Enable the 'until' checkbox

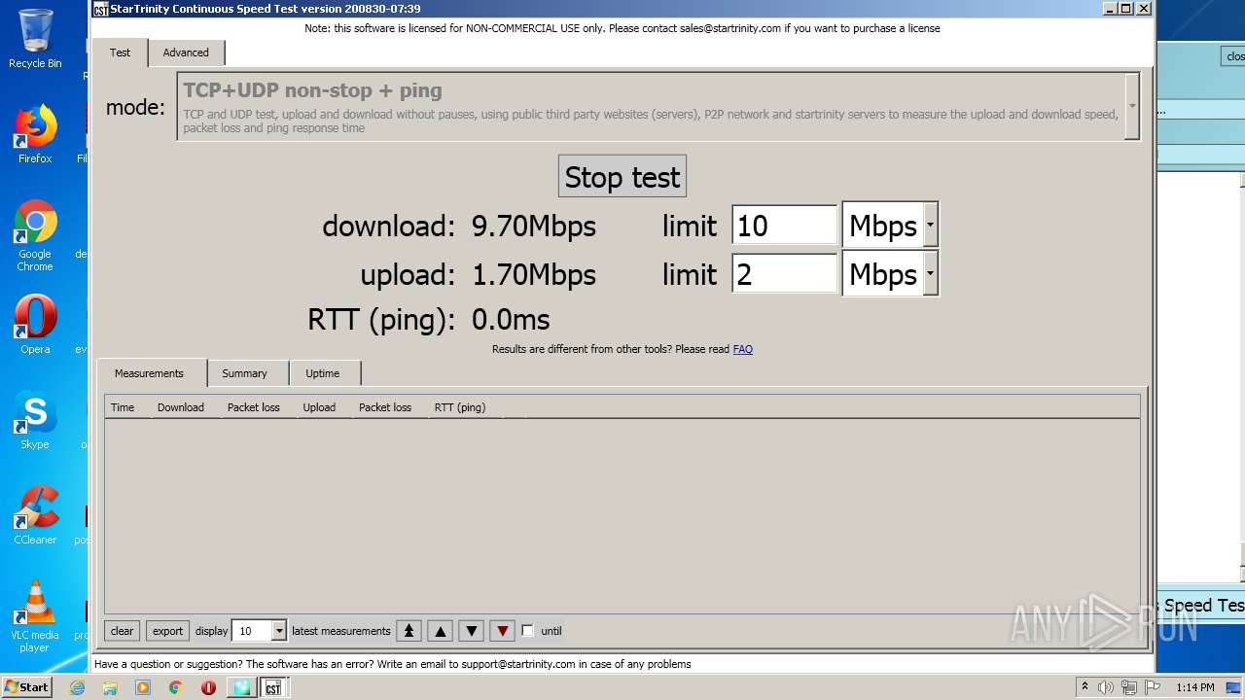click(x=527, y=631)
